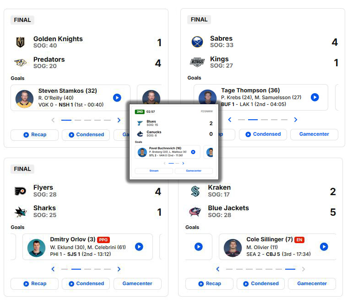The image size is (347, 303).
Task: Click the Steven Stamkos (32) goal card
Action: point(70,98)
